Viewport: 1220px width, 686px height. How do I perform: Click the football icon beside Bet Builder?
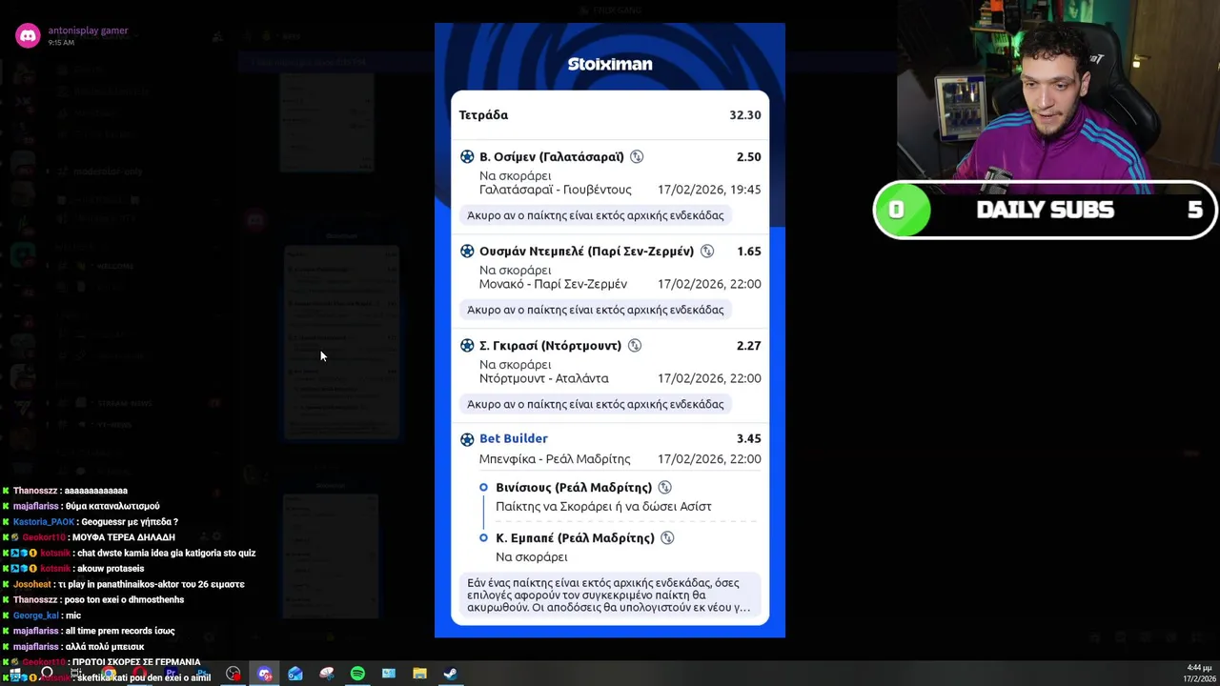[x=467, y=439]
